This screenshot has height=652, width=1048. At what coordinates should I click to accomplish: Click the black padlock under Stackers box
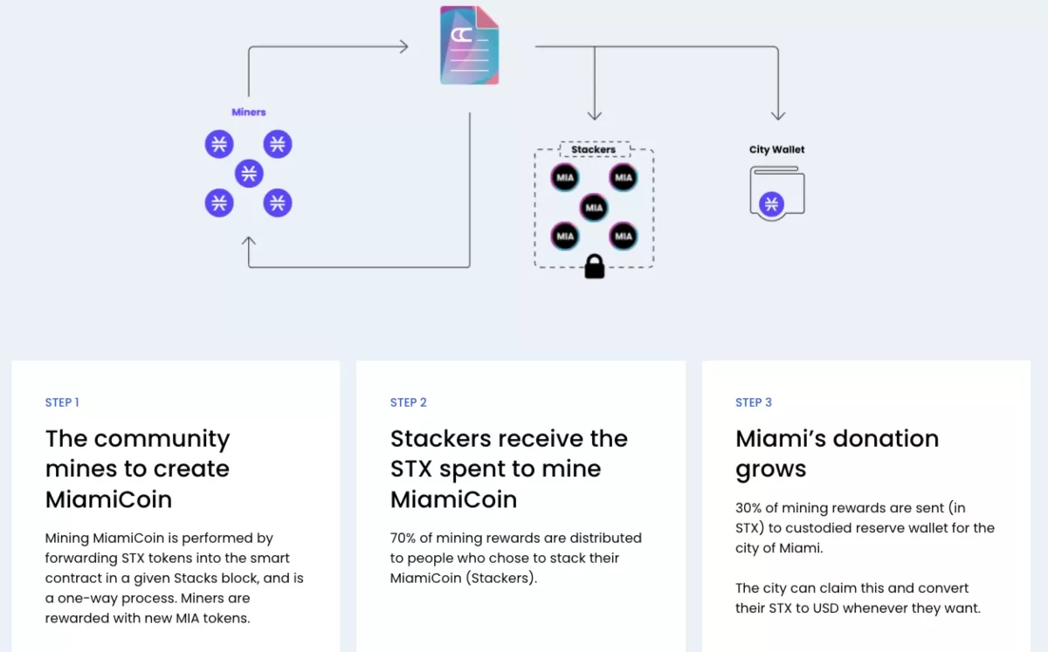595,266
